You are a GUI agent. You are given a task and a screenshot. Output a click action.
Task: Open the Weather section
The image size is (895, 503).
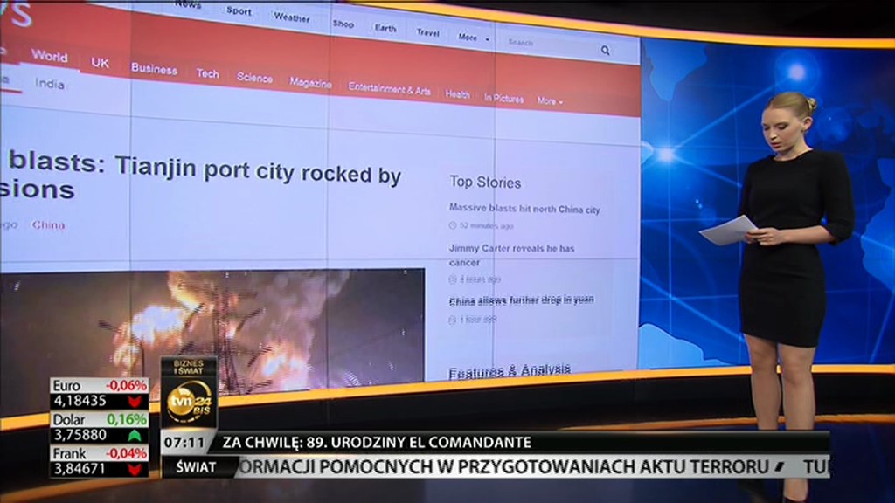[292, 17]
